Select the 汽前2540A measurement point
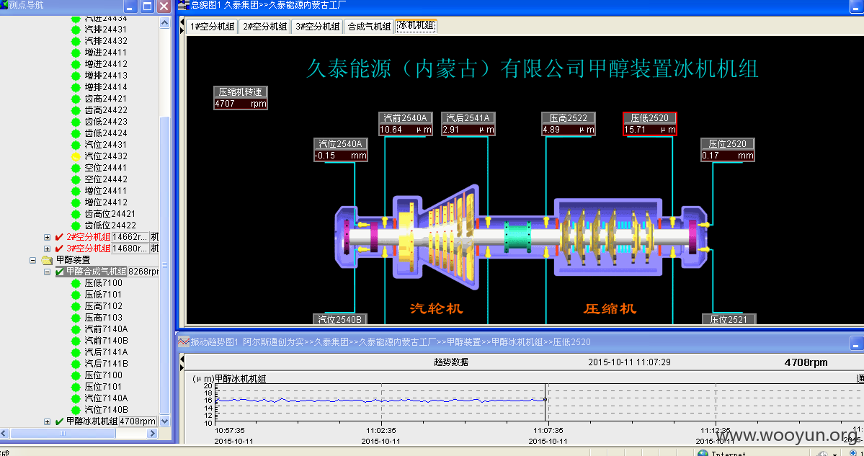The width and height of the screenshot is (864, 456). coord(406,124)
